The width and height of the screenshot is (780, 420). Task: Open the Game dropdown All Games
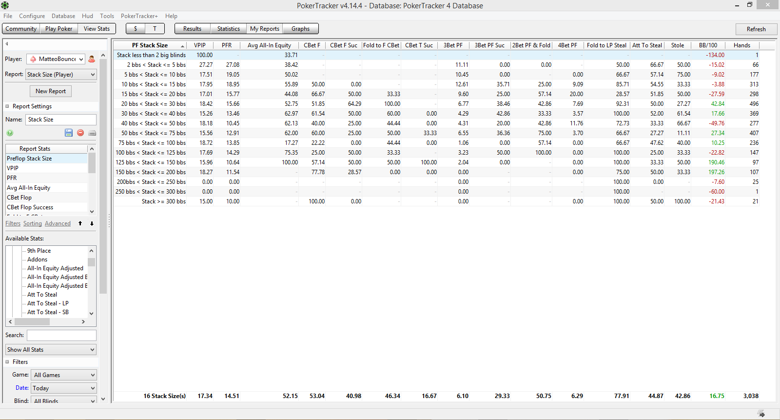coord(64,375)
